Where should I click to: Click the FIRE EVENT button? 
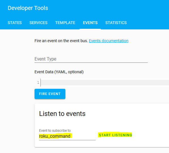(50, 94)
